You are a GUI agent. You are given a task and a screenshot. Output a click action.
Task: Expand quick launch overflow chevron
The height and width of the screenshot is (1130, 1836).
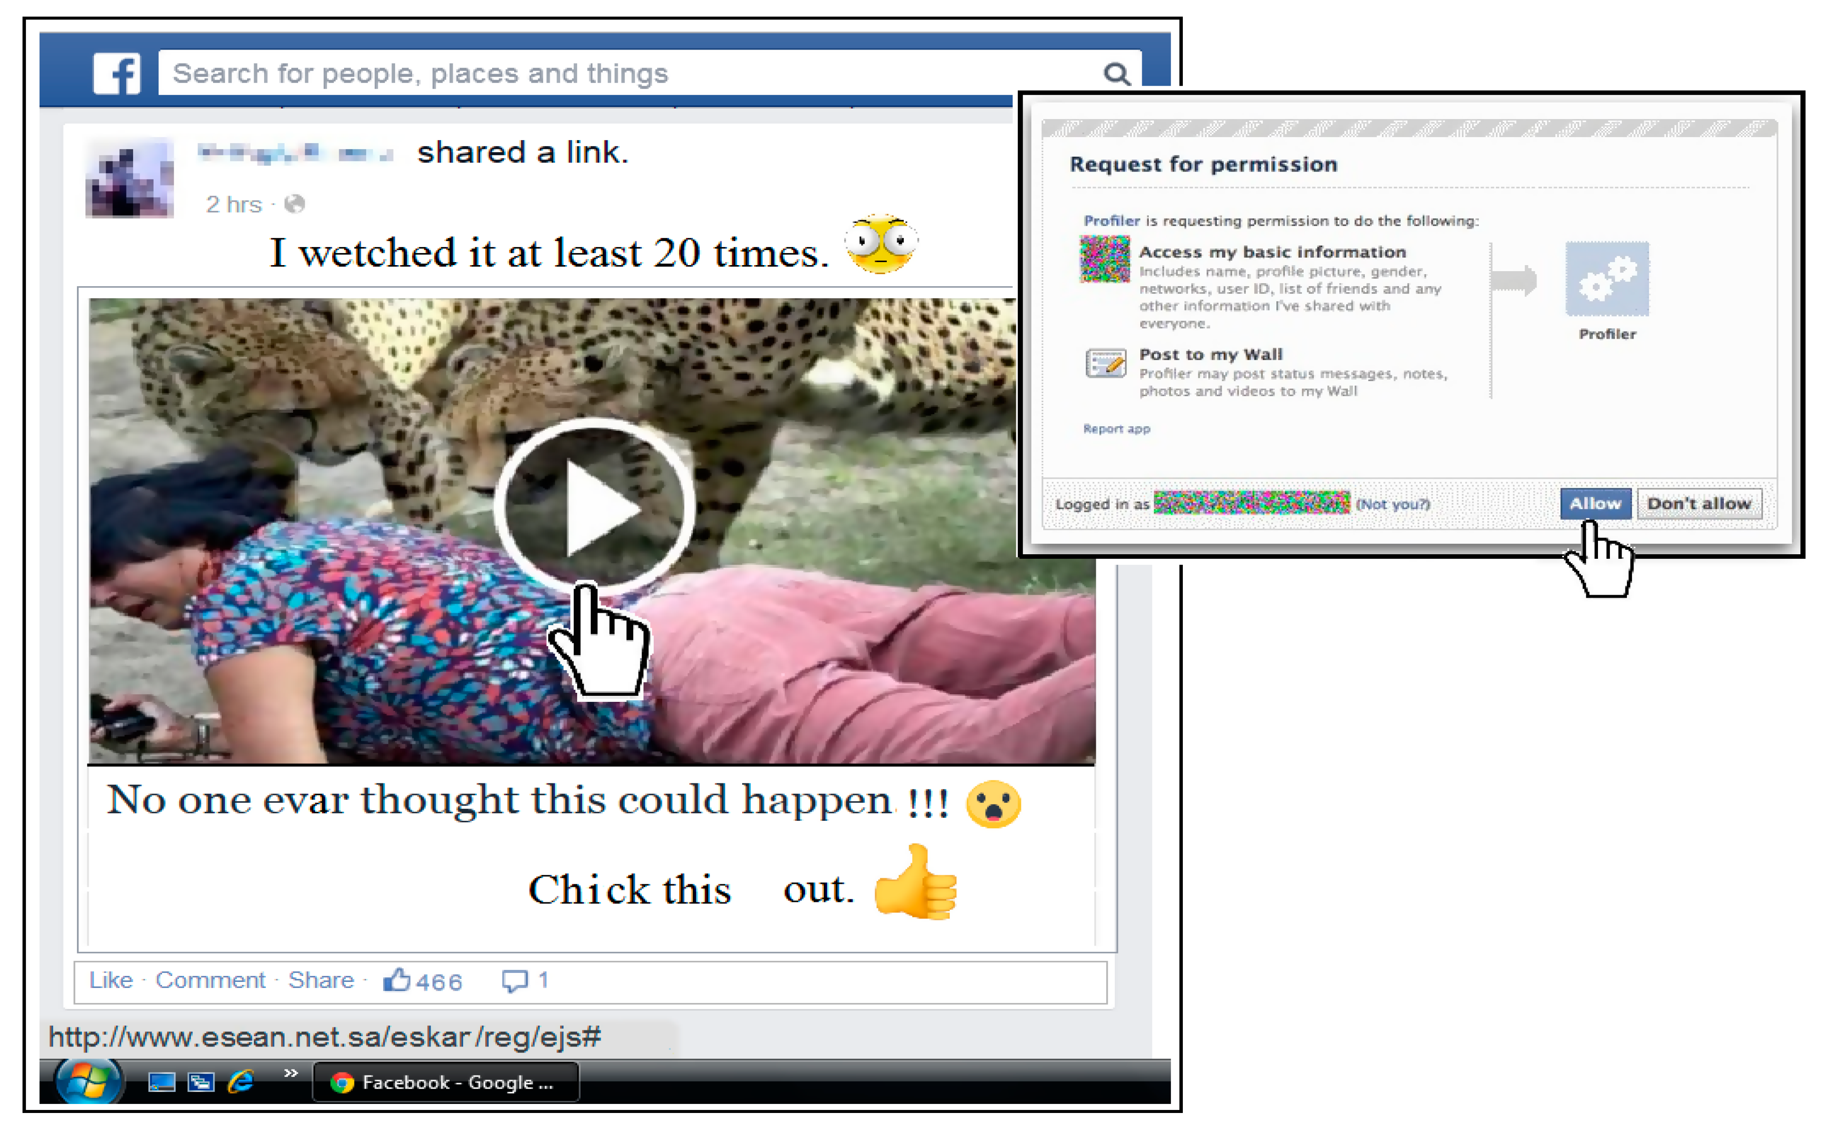(291, 1073)
